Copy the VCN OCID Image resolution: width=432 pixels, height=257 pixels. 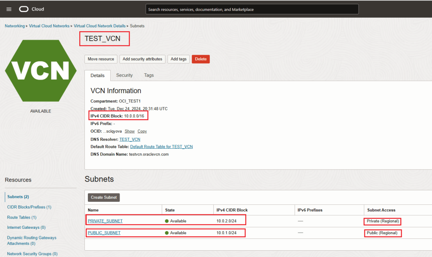click(142, 131)
